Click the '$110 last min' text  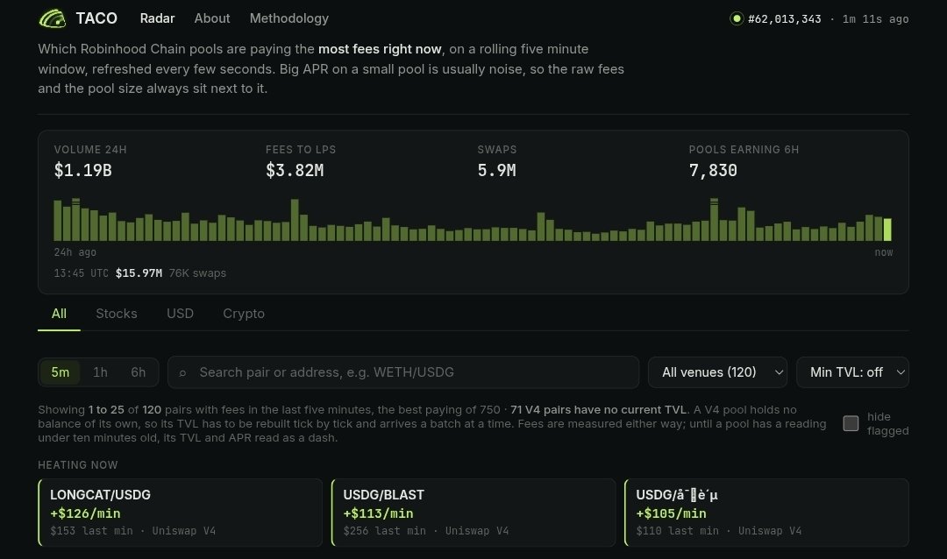tap(677, 531)
